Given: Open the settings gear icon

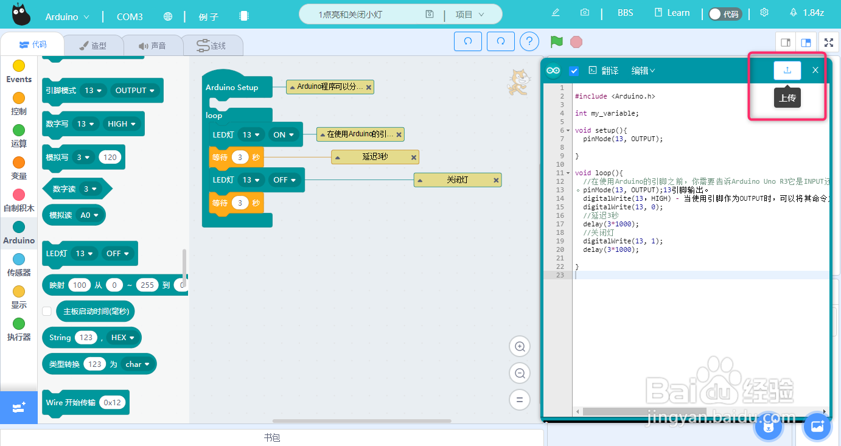Looking at the screenshot, I should pyautogui.click(x=764, y=13).
